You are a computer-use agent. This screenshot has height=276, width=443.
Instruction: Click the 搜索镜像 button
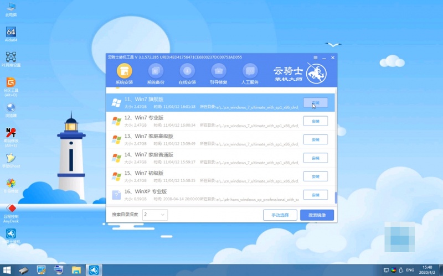coord(317,215)
